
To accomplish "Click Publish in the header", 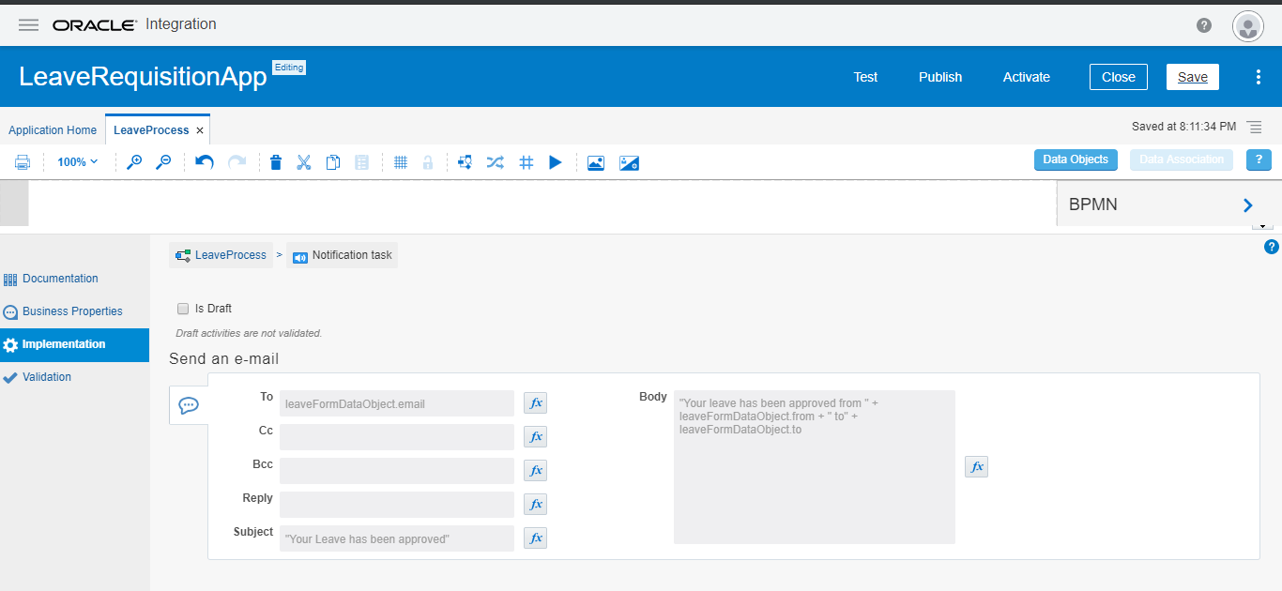I will [940, 77].
